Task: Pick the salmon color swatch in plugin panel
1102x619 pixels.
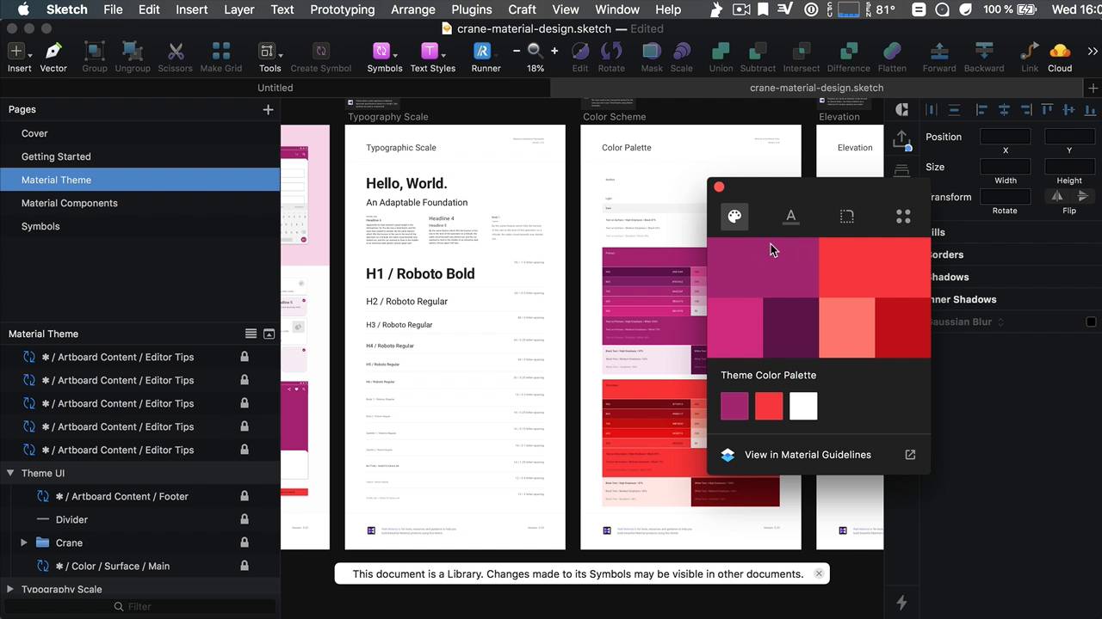Action: pyautogui.click(x=847, y=328)
